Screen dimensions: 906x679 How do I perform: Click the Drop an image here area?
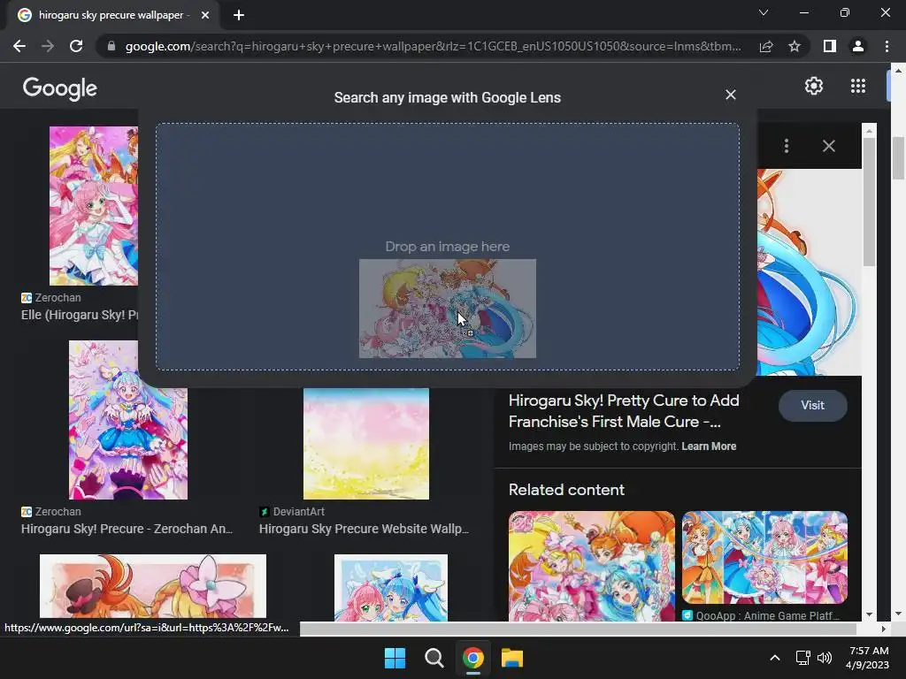(x=447, y=247)
